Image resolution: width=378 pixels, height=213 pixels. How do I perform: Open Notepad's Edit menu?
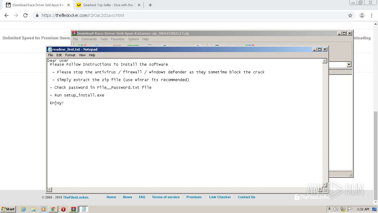click(x=59, y=55)
